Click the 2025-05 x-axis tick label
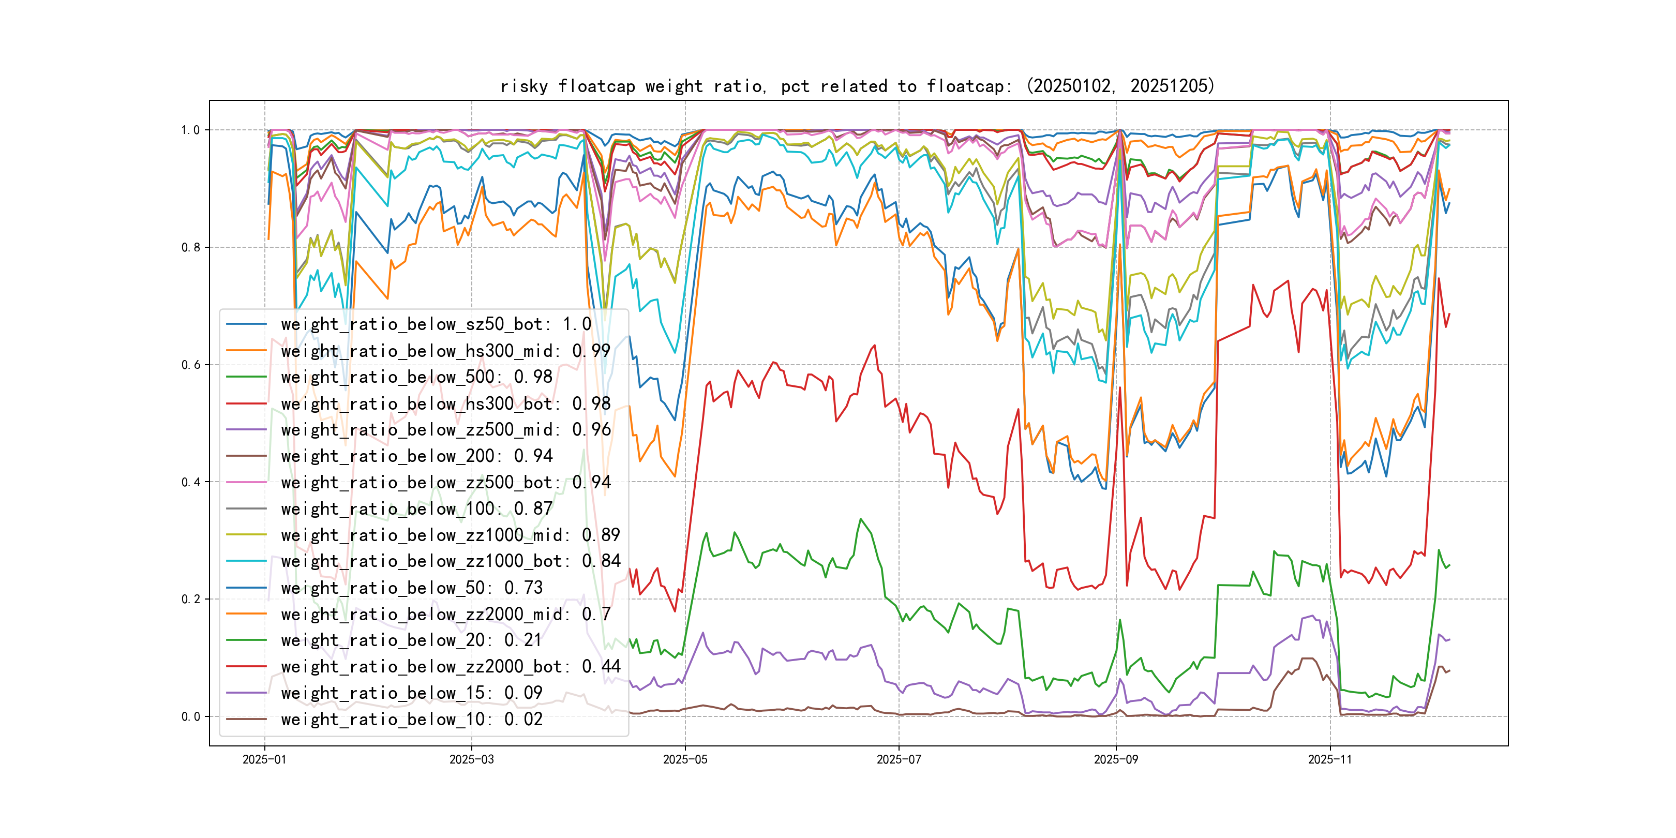Viewport: 1676px width, 838px height. pos(684,759)
